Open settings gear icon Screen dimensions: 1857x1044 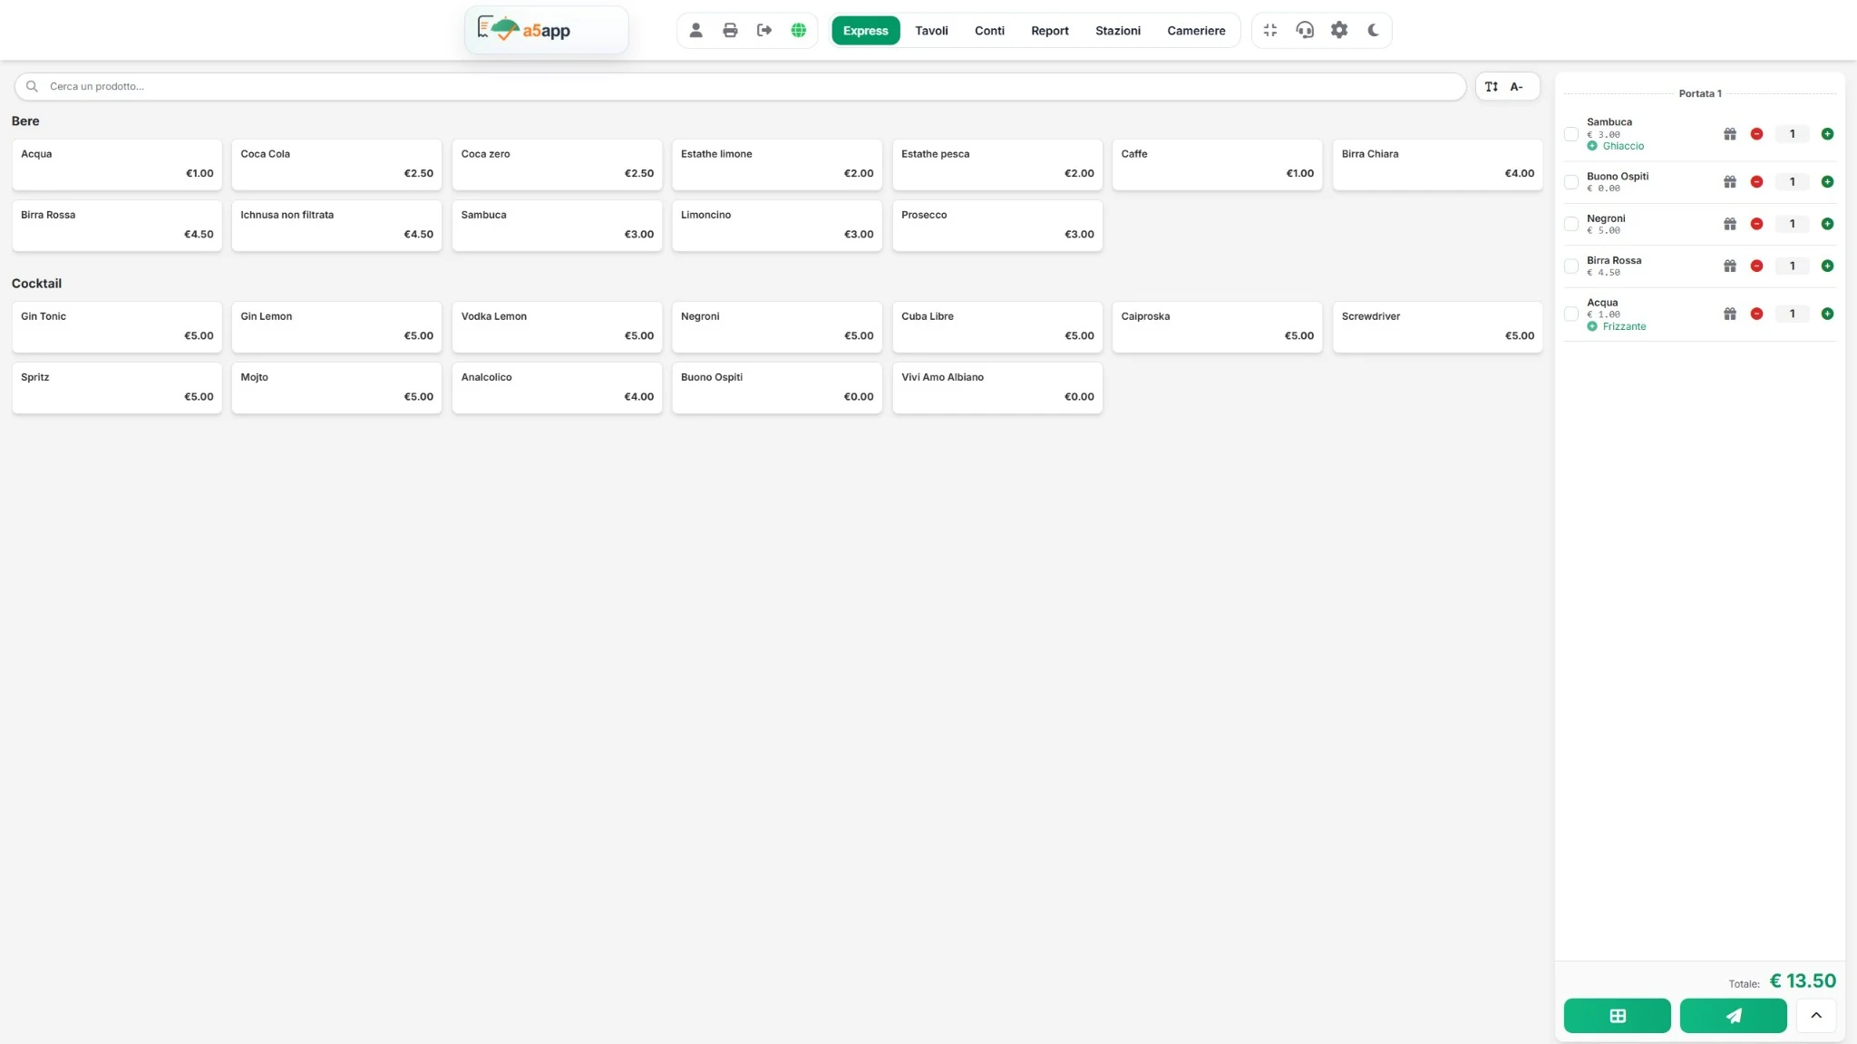(1339, 30)
